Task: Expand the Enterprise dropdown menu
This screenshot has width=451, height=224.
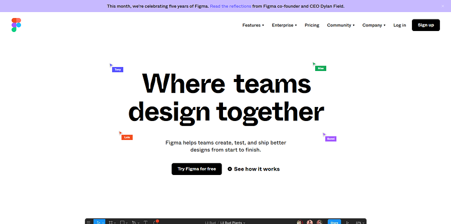Action: 284,25
